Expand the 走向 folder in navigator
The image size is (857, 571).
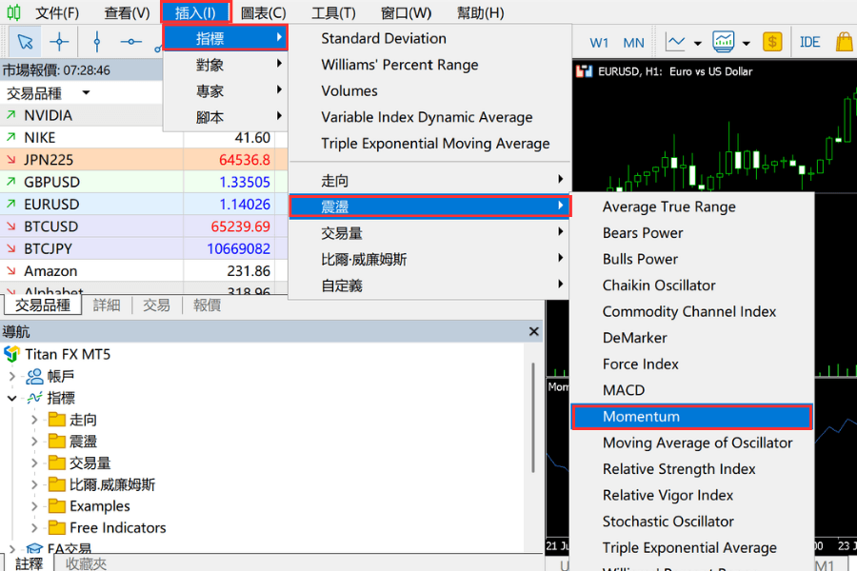click(34, 420)
